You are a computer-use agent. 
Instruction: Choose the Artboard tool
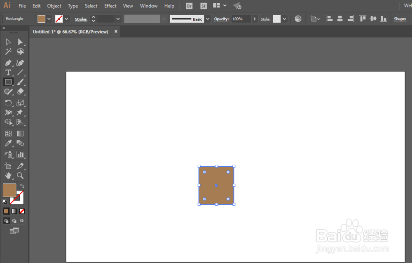tap(8, 166)
